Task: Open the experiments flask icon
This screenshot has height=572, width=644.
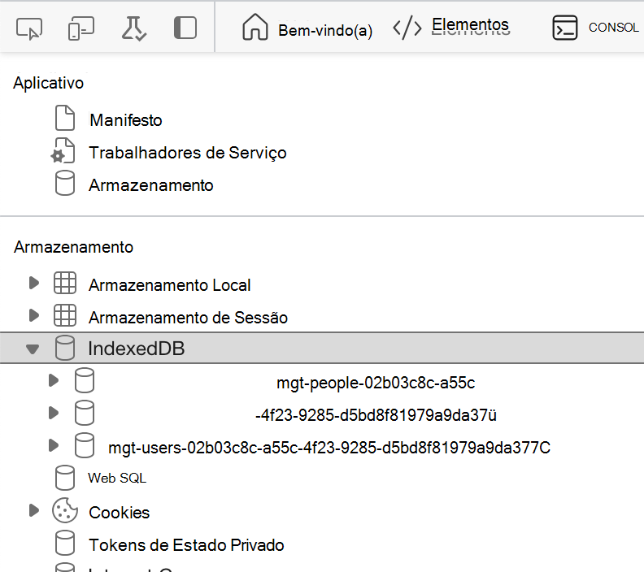Action: pyautogui.click(x=133, y=28)
